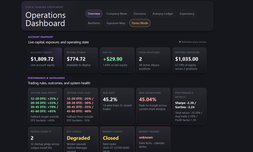Open the Decisions tab

pos(140,14)
